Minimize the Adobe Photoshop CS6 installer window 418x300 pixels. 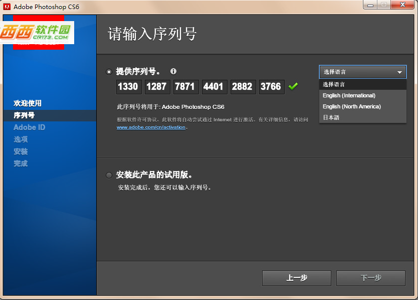(x=370, y=5)
